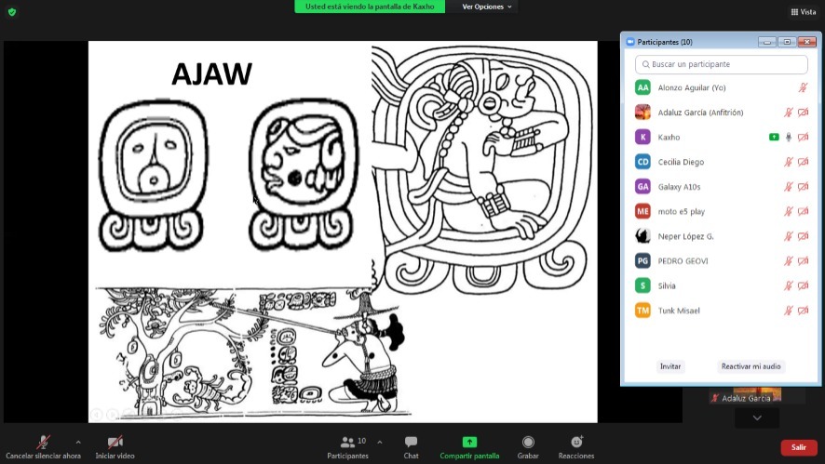The height and width of the screenshot is (464, 825).
Task: Click muted mic icon for PEDRO GEOVI
Action: click(788, 261)
